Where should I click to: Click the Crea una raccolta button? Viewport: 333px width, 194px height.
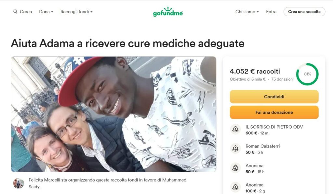(x=304, y=12)
